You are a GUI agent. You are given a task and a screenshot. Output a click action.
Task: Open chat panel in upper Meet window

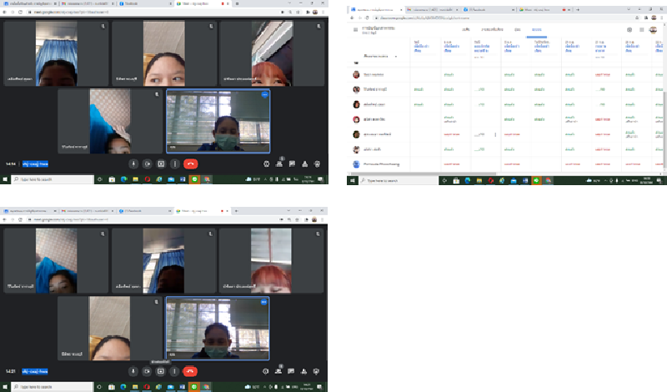292,164
